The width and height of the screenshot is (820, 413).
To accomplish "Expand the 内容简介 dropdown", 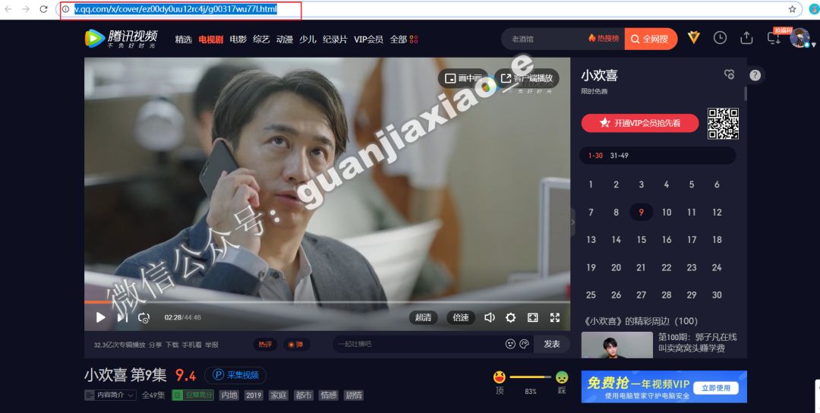I will tap(110, 395).
